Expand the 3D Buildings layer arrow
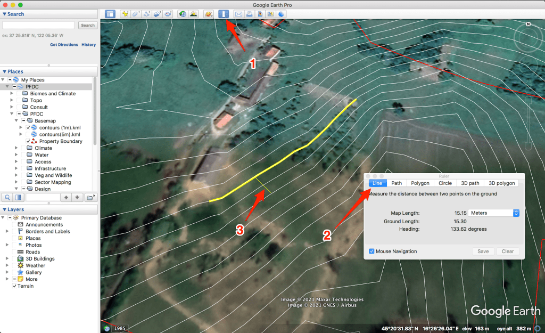The width and height of the screenshot is (545, 333). pos(7,258)
